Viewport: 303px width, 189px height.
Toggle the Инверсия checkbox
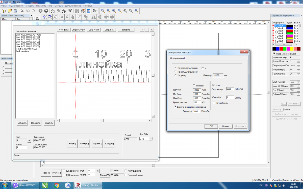click(x=194, y=85)
